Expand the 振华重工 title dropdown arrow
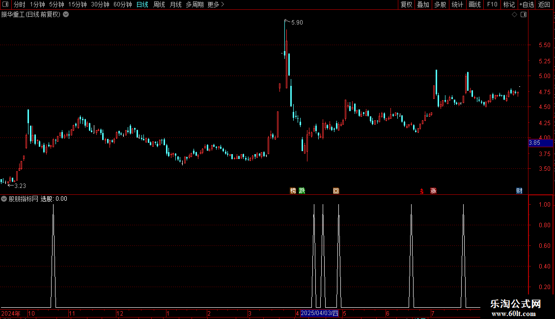This screenshot has width=555, height=319. pos(66,15)
